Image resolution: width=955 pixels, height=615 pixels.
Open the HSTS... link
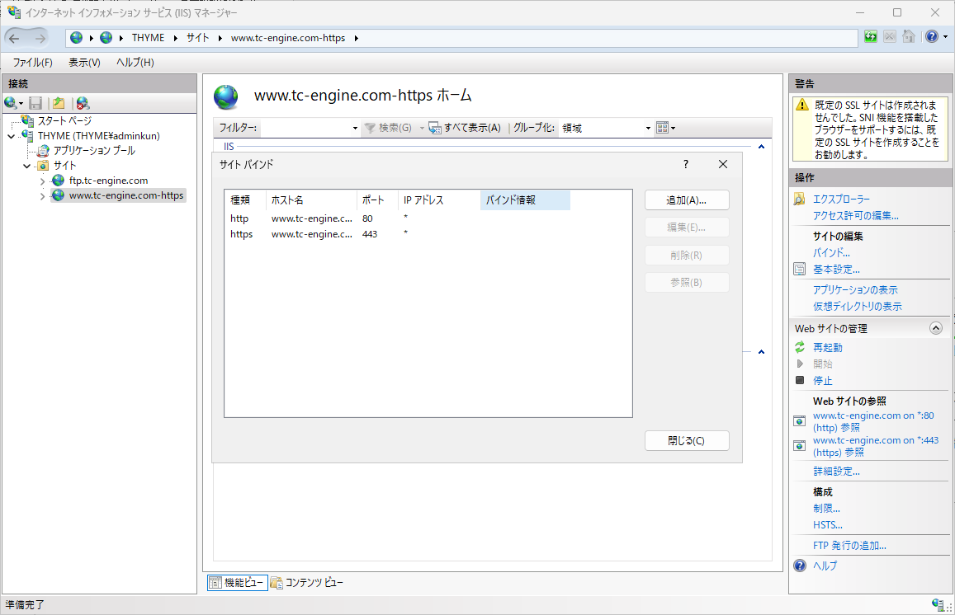(828, 524)
